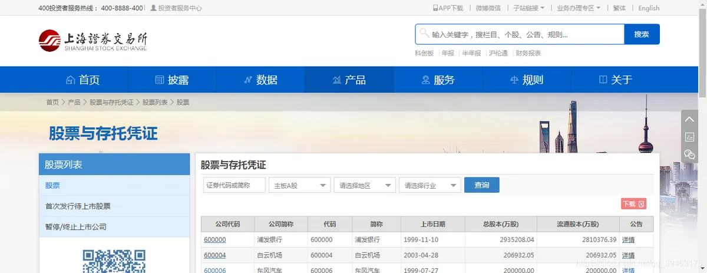Screen dimensions: 707x273
Task: Open 产品 in main navigation
Action: (x=349, y=80)
